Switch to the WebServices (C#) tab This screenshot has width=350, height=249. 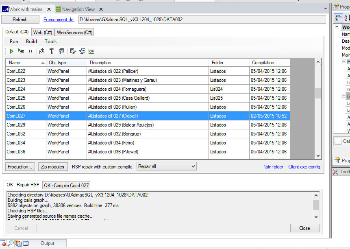click(74, 33)
